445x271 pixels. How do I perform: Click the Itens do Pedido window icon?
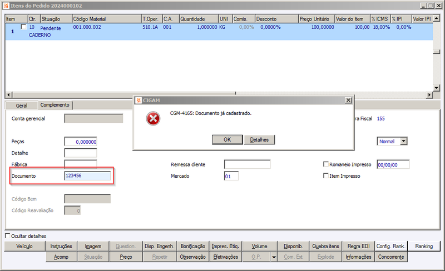click(6, 6)
